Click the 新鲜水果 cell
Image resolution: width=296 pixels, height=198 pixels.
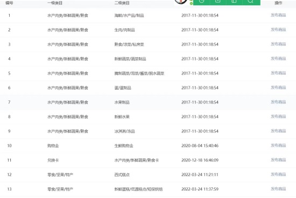pos(122,117)
